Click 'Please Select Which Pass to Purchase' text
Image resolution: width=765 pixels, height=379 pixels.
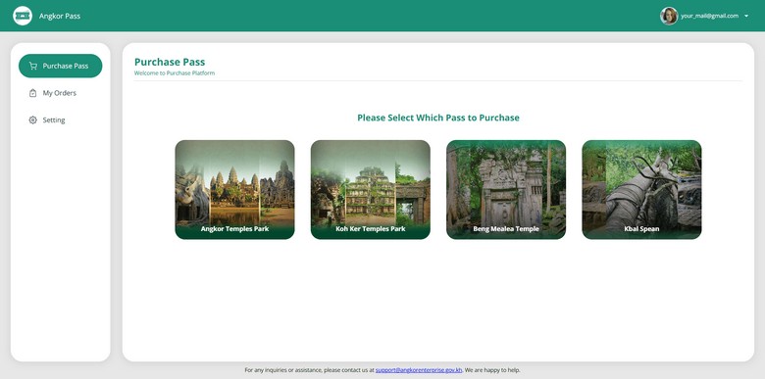[x=438, y=118]
